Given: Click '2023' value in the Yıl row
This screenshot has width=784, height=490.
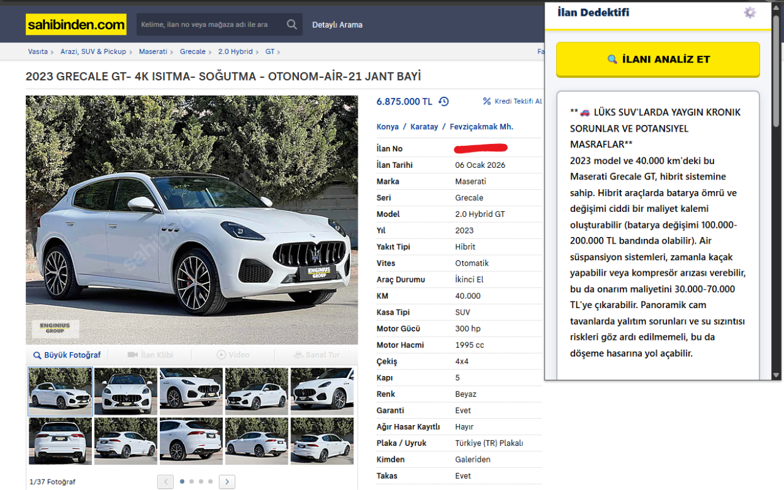Looking at the screenshot, I should coord(464,230).
